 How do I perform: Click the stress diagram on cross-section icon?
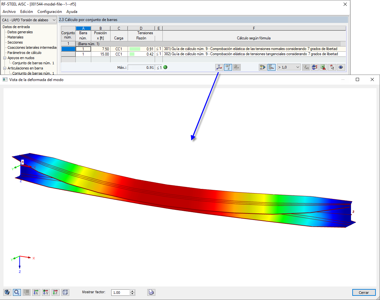point(219,67)
